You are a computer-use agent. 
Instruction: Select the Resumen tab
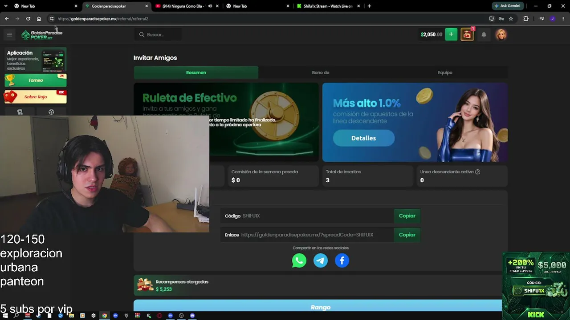pyautogui.click(x=196, y=72)
